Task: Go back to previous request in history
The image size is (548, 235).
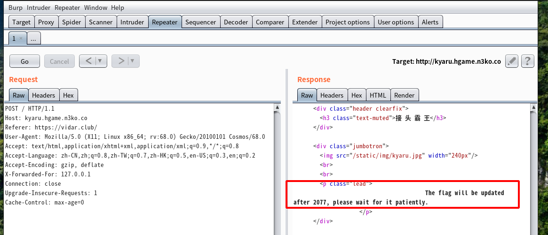Action: pos(88,61)
